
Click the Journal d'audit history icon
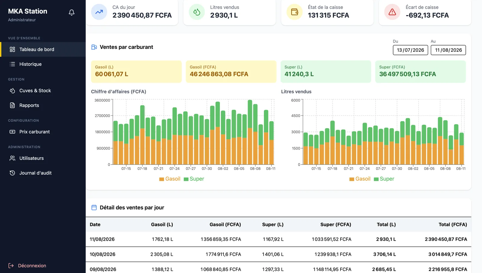coord(12,173)
